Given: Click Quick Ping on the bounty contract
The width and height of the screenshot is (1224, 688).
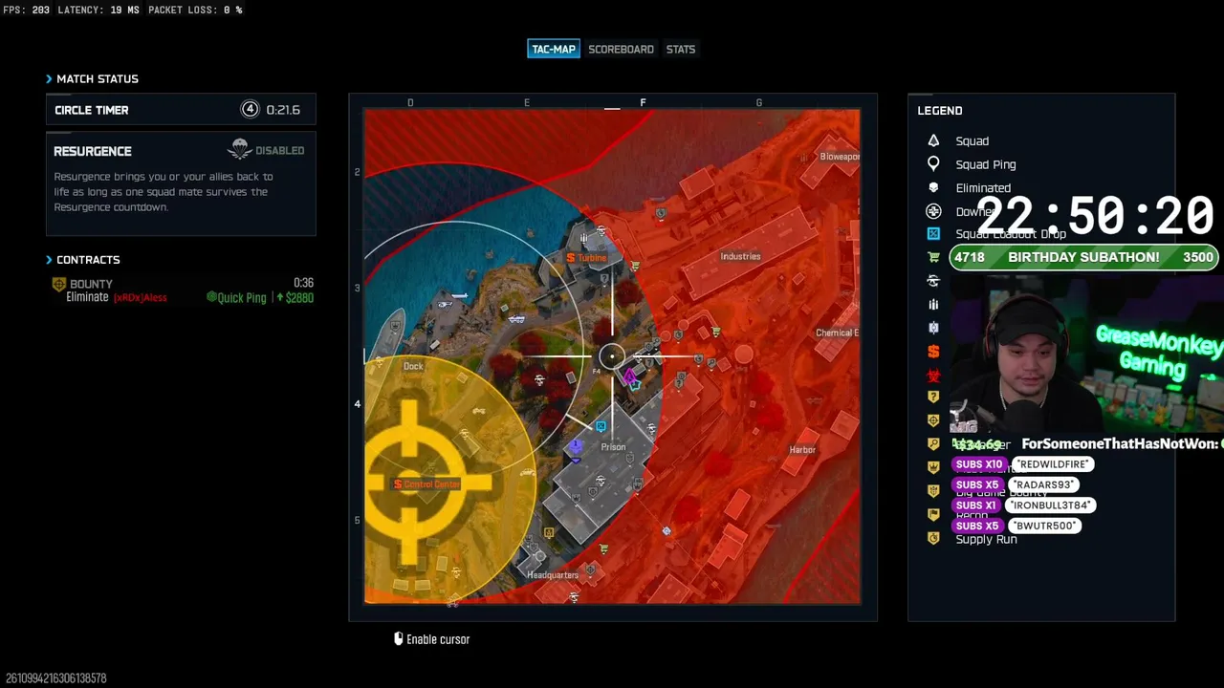Looking at the screenshot, I should coord(235,297).
